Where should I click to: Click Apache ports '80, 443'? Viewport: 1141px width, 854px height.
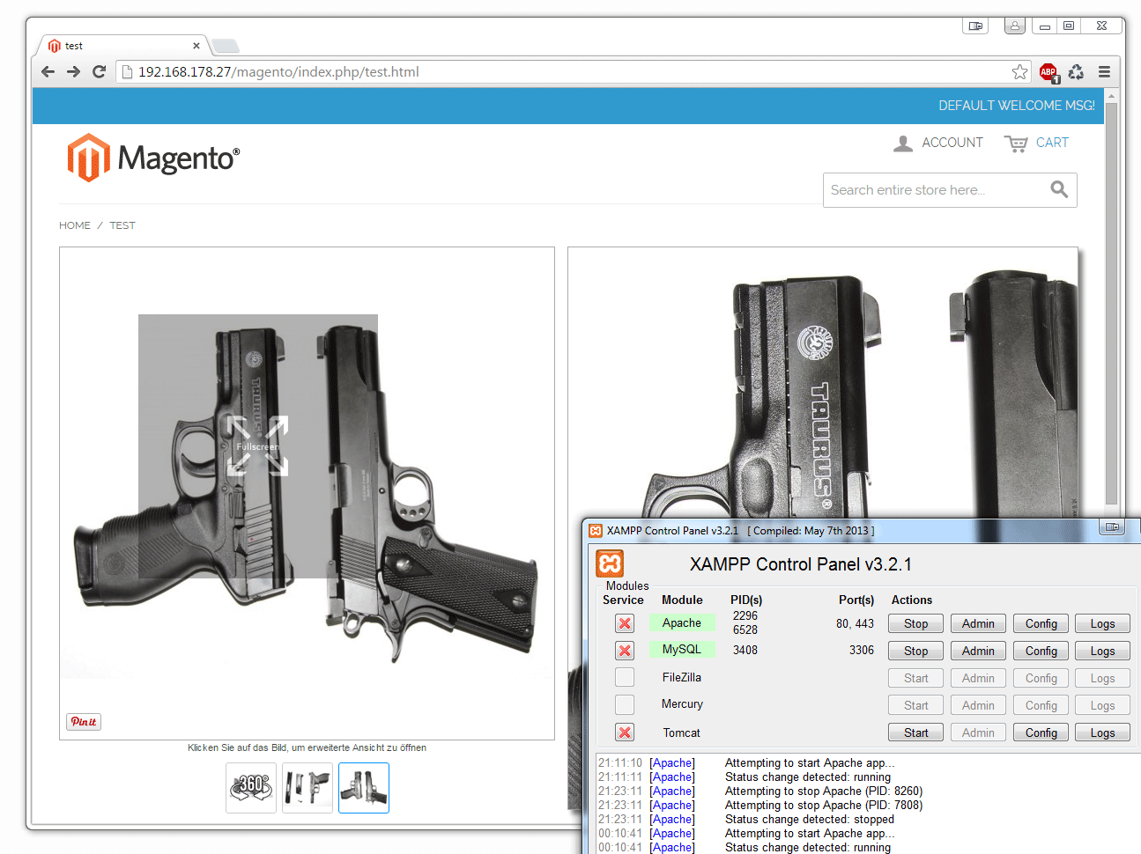click(855, 623)
